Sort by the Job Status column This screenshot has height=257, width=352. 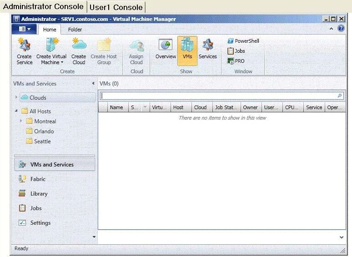point(226,107)
